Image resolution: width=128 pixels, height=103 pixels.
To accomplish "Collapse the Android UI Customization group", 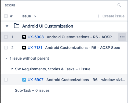I will (7, 26).
